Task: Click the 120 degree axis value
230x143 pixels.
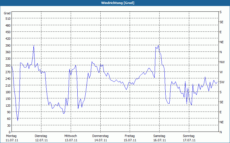Action: pos(8,106)
